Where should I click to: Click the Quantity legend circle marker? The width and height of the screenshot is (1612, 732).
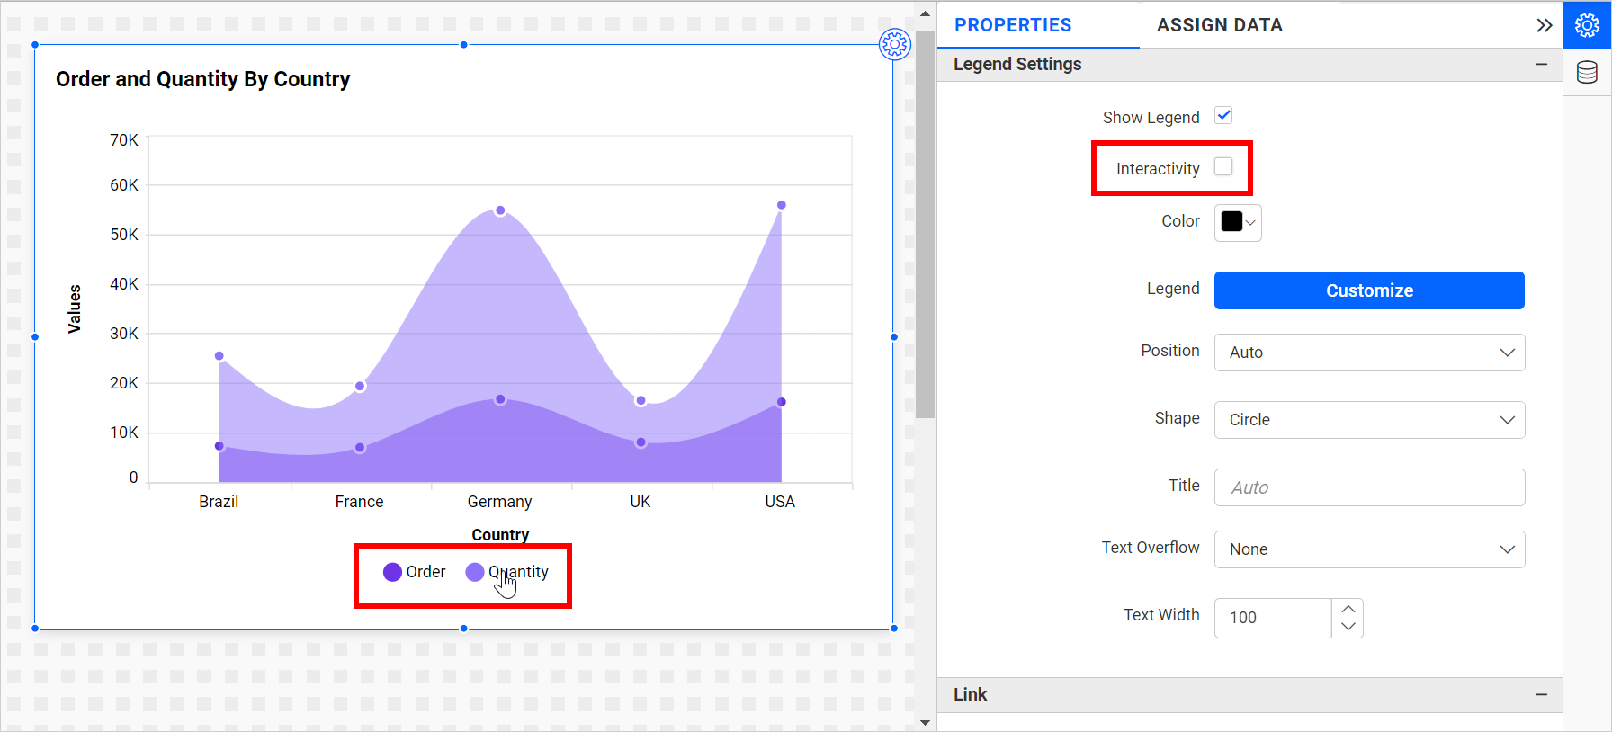475,572
